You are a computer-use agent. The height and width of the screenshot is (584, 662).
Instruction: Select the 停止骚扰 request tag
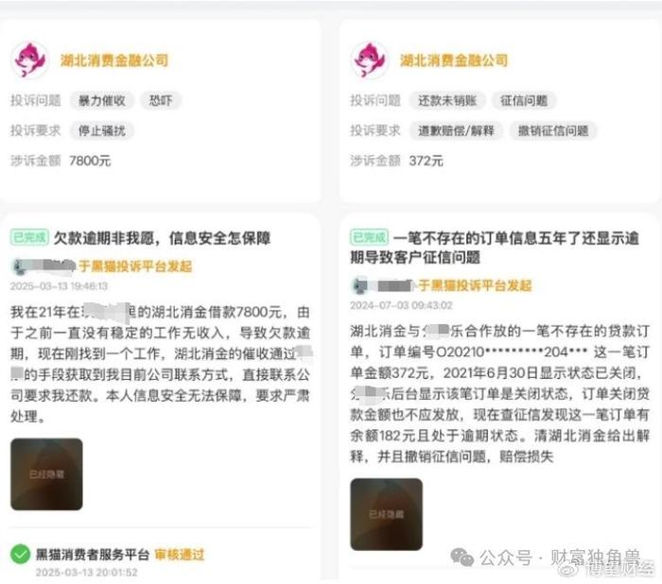(x=102, y=130)
